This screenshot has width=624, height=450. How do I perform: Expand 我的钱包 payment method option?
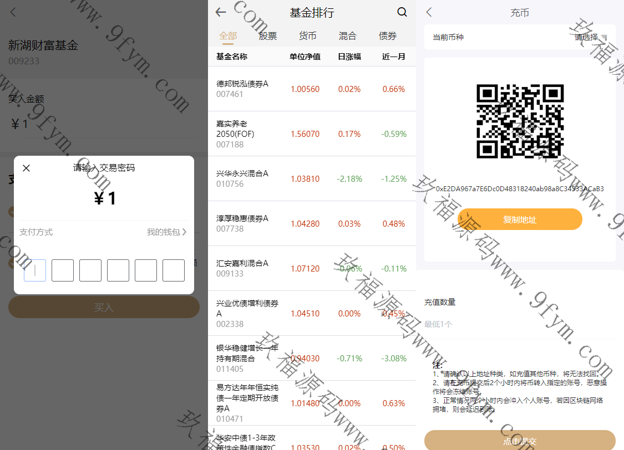coord(166,232)
